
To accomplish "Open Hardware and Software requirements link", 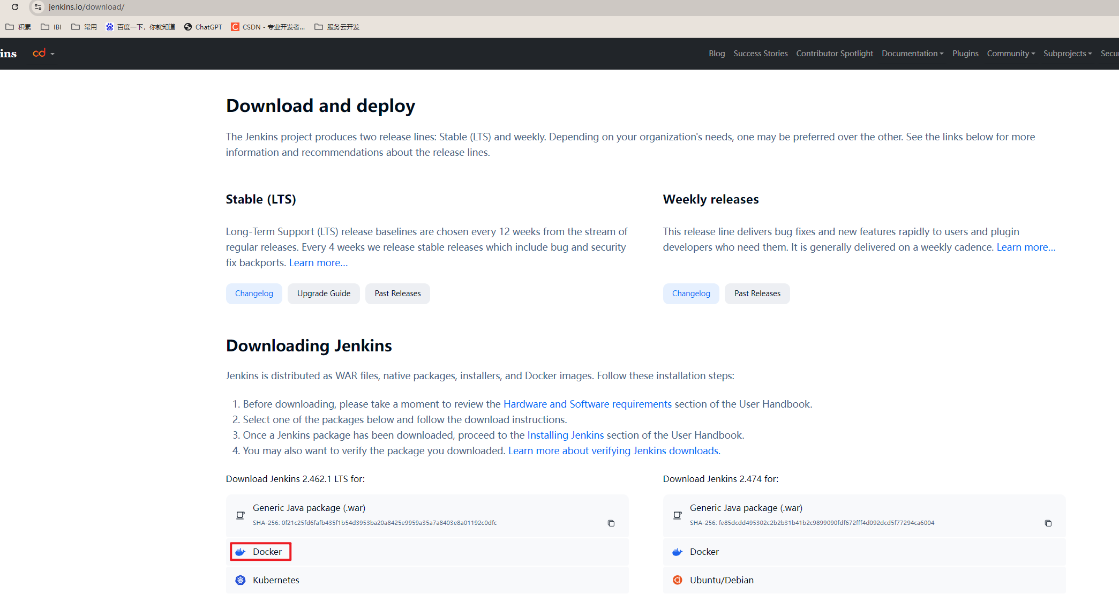I will (x=588, y=404).
